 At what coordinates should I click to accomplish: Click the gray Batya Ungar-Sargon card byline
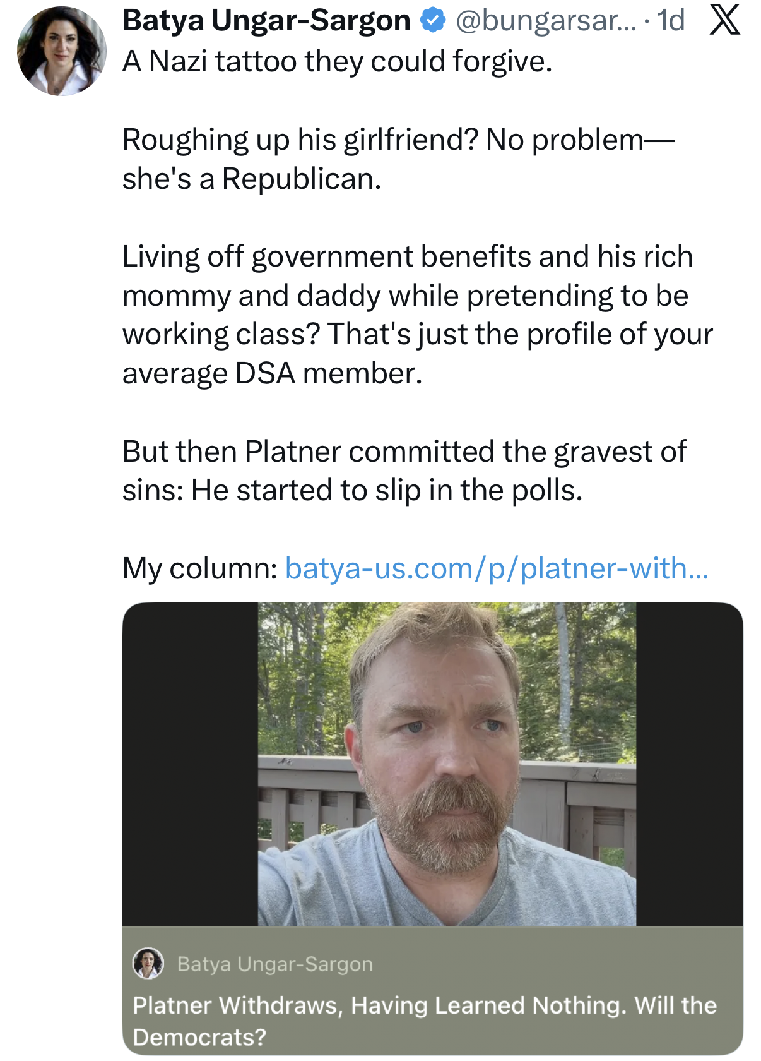pyautogui.click(x=275, y=964)
